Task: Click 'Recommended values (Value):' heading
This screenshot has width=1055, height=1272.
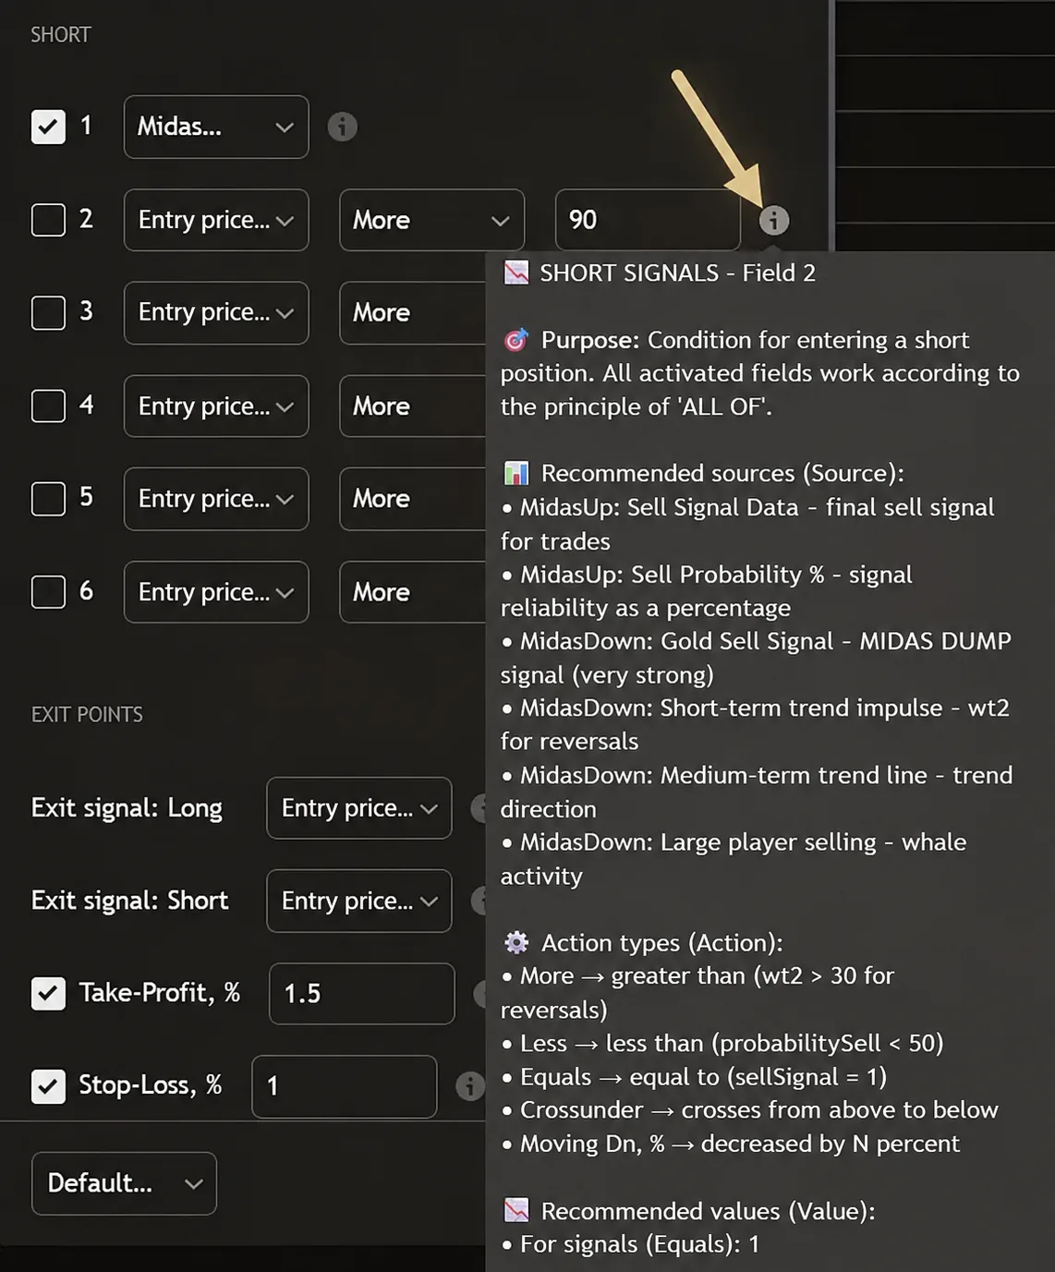Action: pos(708,1210)
